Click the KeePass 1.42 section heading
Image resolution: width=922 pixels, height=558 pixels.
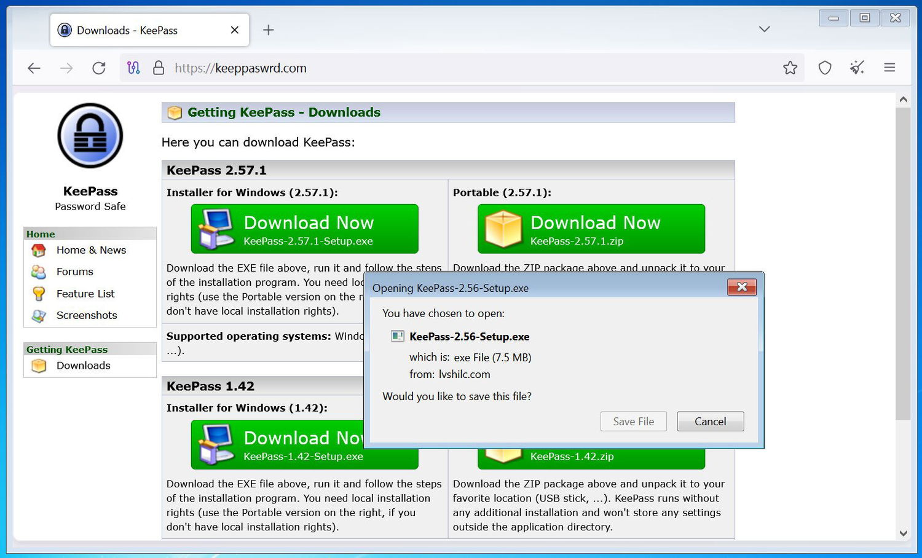tap(210, 386)
